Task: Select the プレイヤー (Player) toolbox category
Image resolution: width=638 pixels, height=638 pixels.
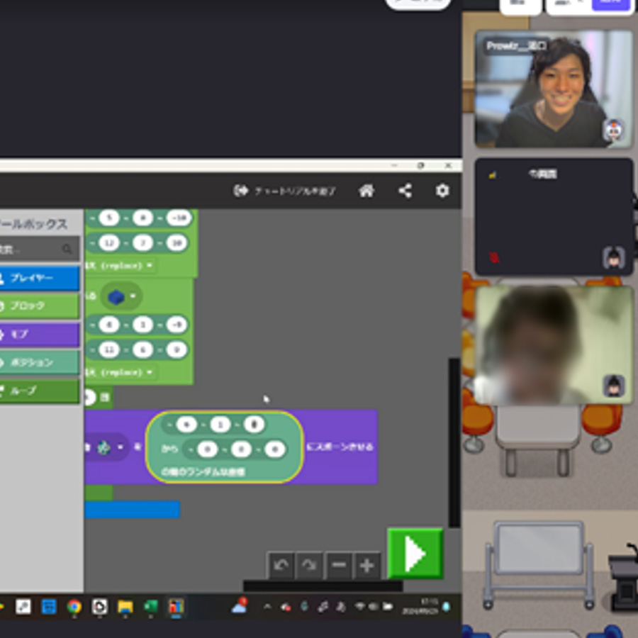Action: coord(39,278)
